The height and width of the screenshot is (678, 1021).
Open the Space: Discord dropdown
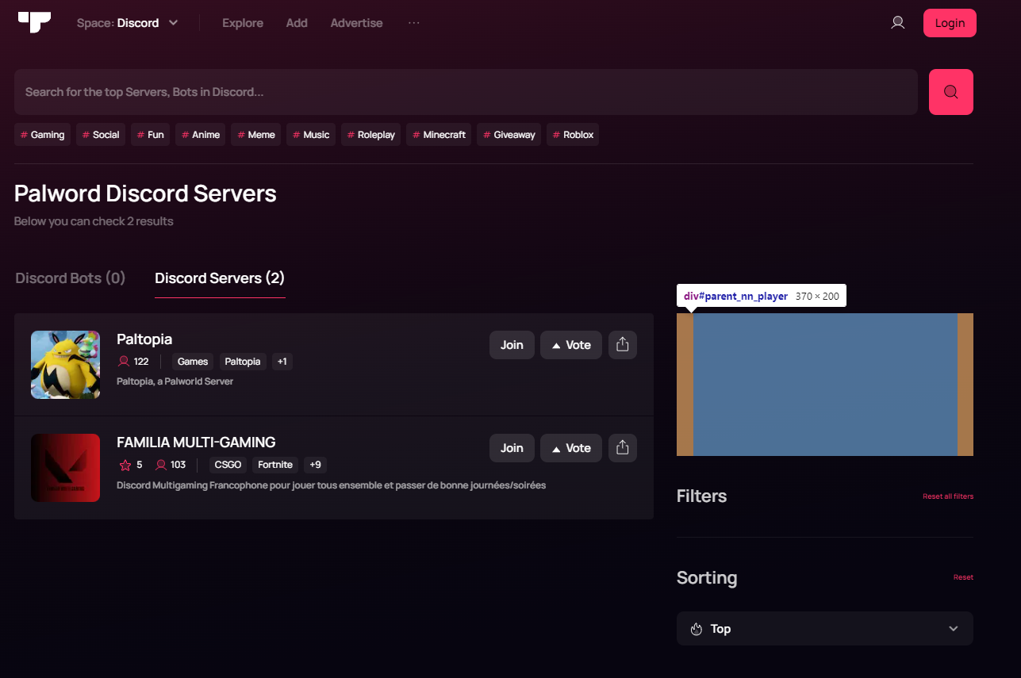coord(127,22)
